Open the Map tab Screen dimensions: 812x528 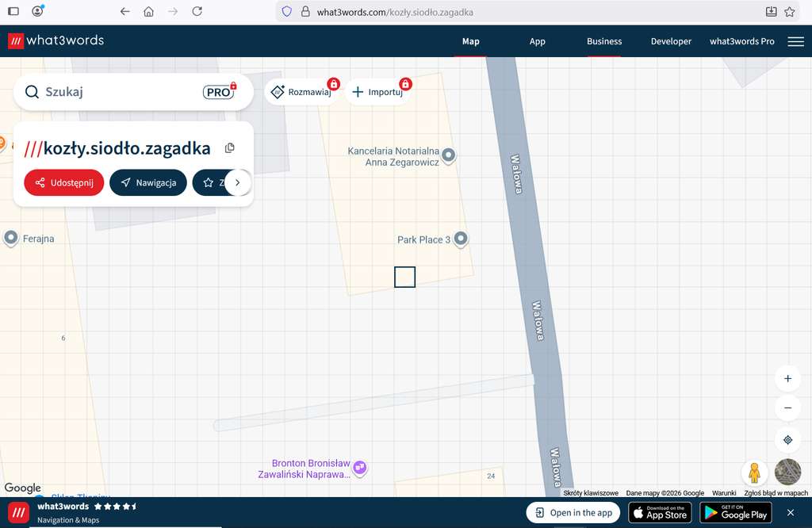point(471,41)
